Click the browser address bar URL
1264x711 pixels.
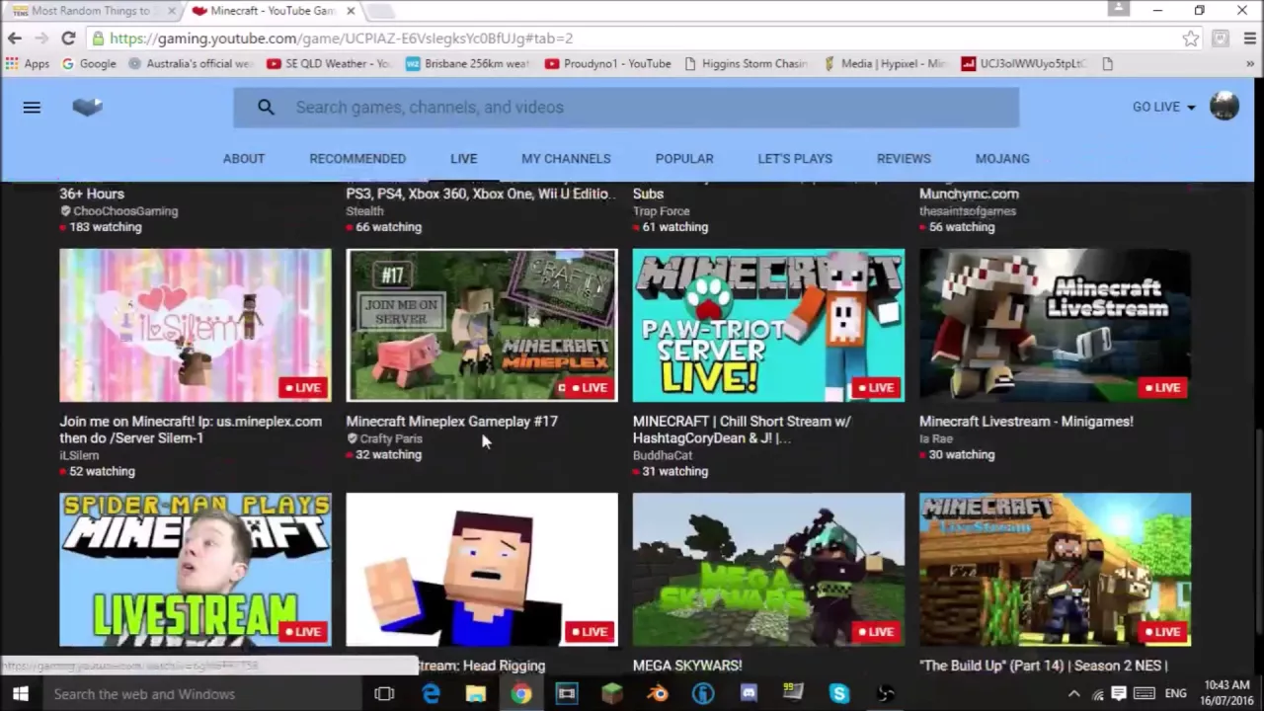click(x=341, y=39)
